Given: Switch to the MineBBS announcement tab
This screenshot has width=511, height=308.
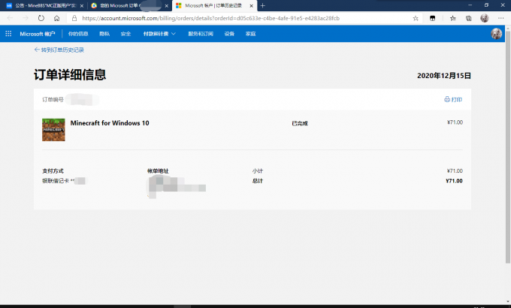Looking at the screenshot, I should click(x=45, y=5).
